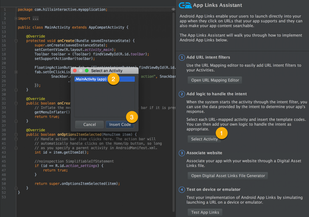Click the fold end marker on line 51
The height and width of the screenshot is (217, 309).
click(x=16, y=188)
